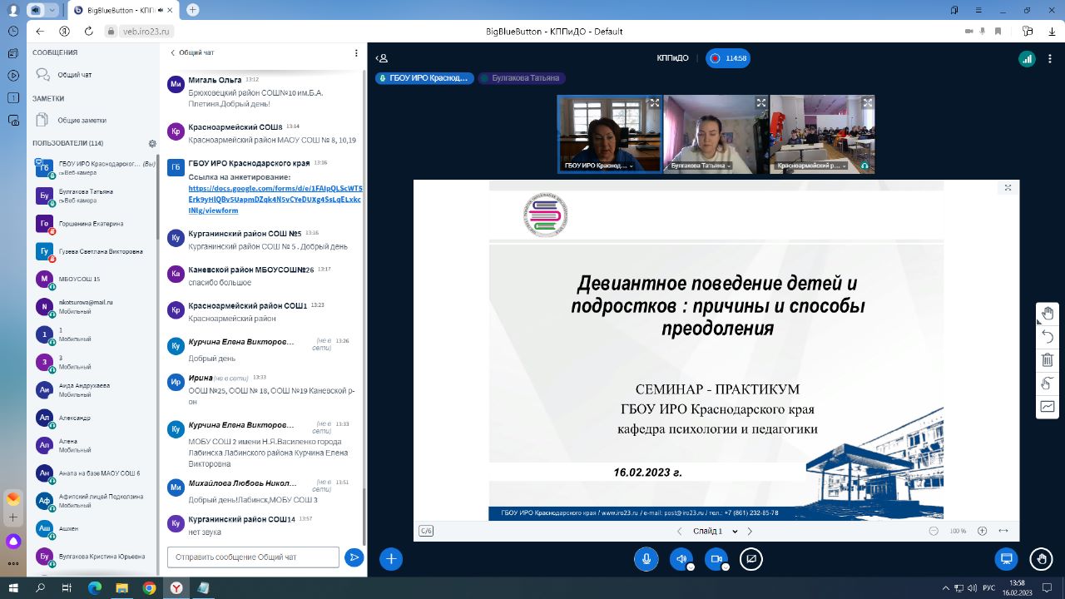The width and height of the screenshot is (1065, 599).
Task: Click the undo annotation icon
Action: pyautogui.click(x=1048, y=337)
